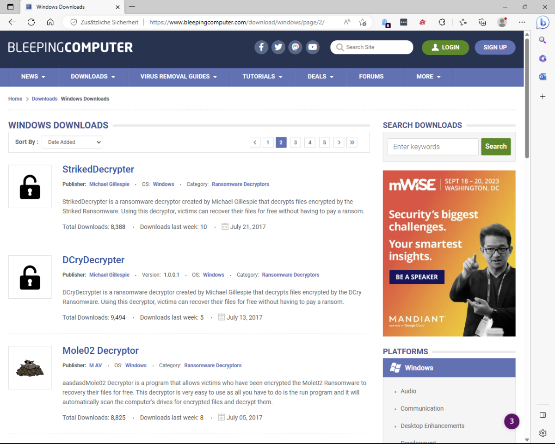Open the Sort By dropdown
The image size is (555, 444).
(x=72, y=142)
